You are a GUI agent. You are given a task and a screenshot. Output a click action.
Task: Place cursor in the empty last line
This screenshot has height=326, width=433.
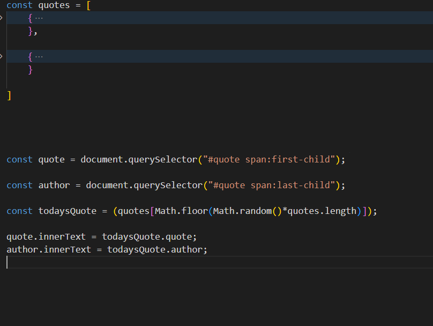[220, 262]
